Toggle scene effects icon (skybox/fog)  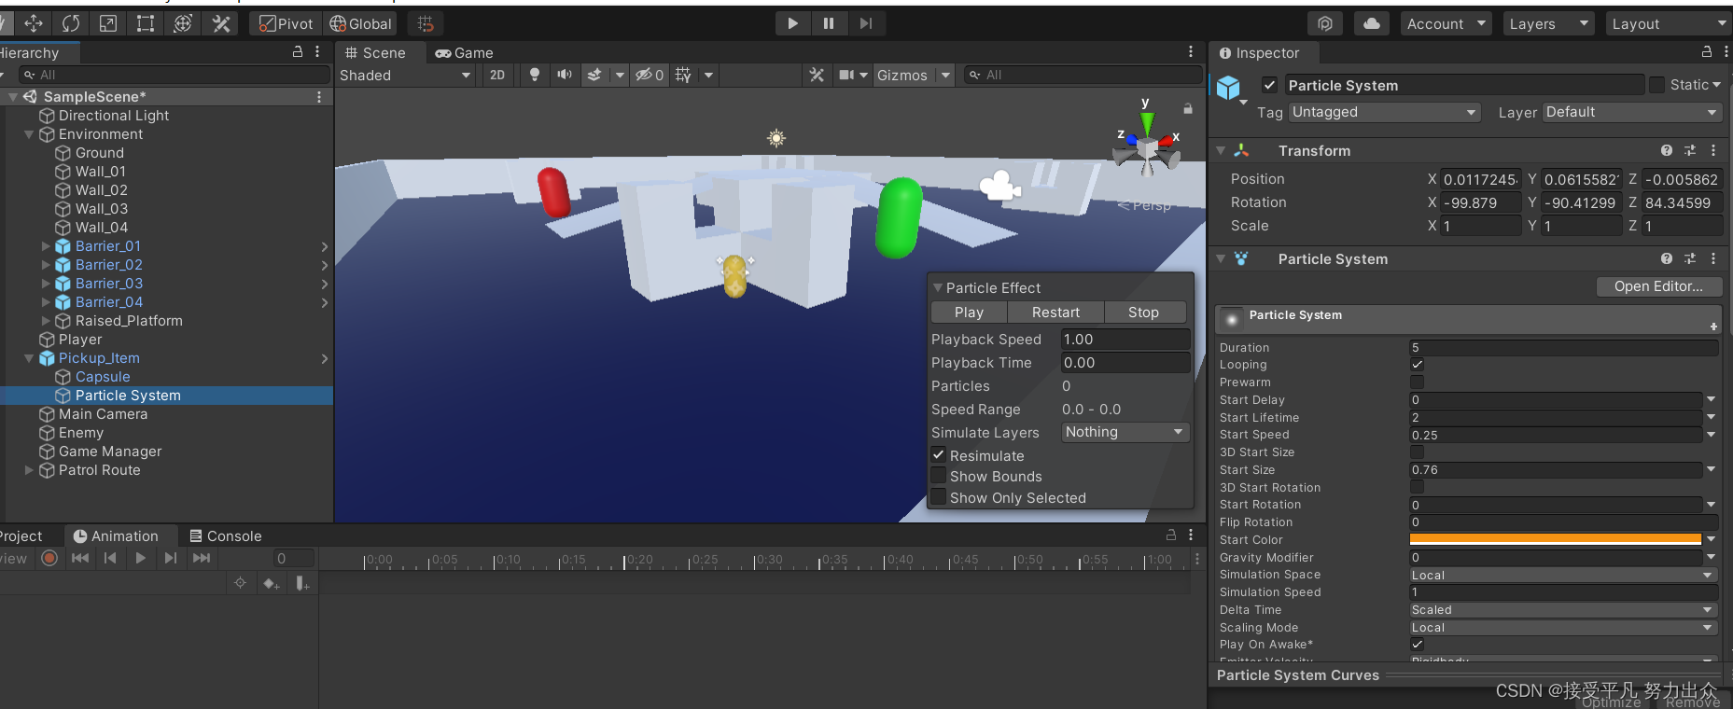pyautogui.click(x=594, y=75)
